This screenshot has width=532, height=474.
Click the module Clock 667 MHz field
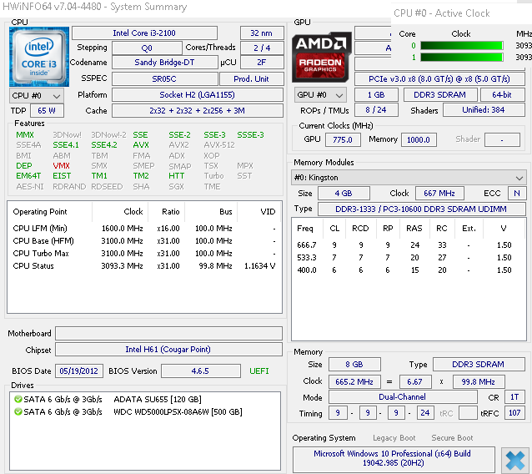point(439,194)
